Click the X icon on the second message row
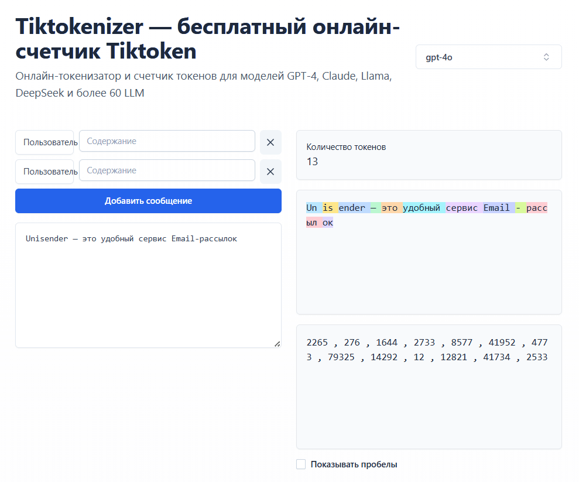 [x=270, y=171]
